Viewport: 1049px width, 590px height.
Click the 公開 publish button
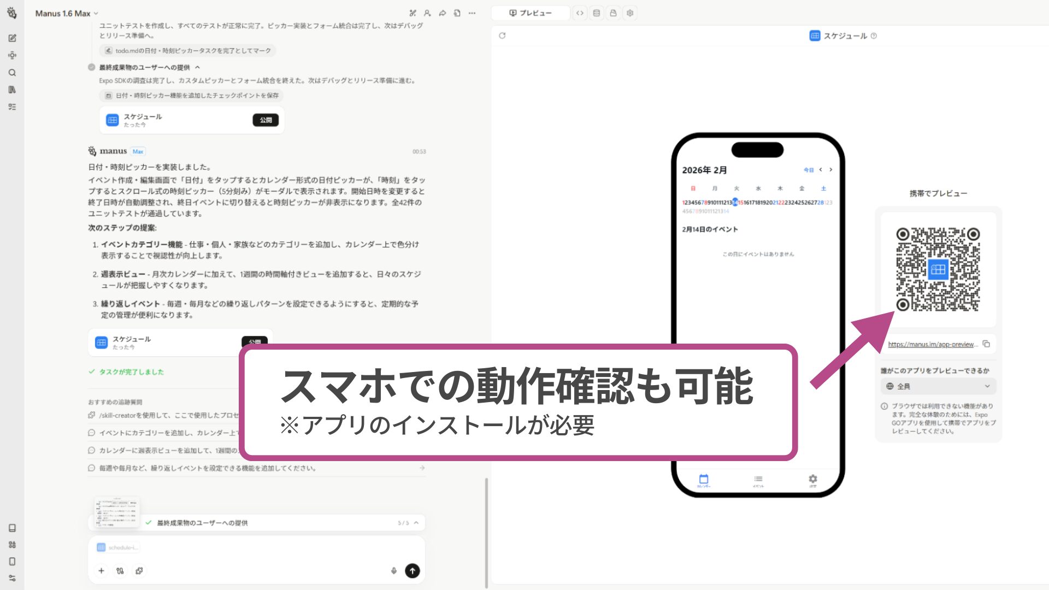click(x=266, y=120)
